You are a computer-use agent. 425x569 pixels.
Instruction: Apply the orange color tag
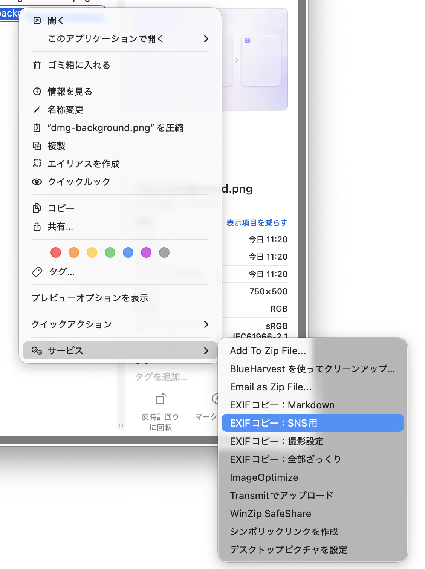tap(74, 252)
